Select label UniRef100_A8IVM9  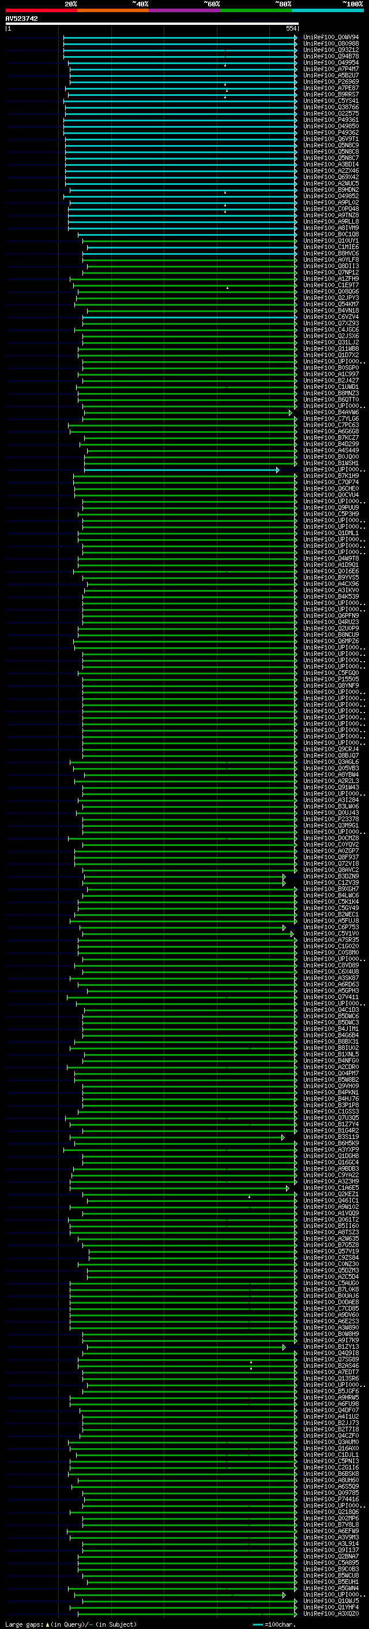tap(331, 228)
